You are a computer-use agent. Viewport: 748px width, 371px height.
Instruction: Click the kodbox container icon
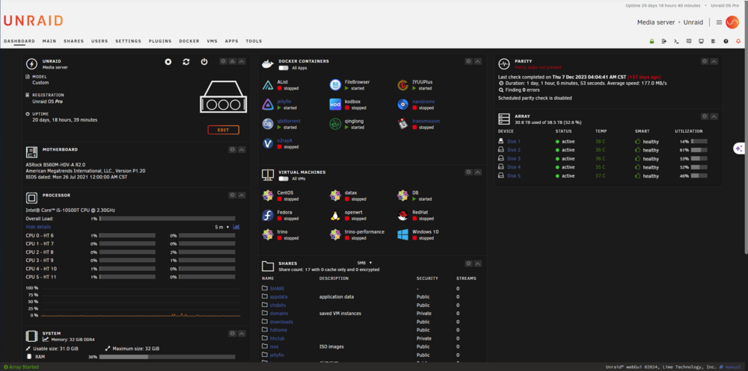(335, 105)
